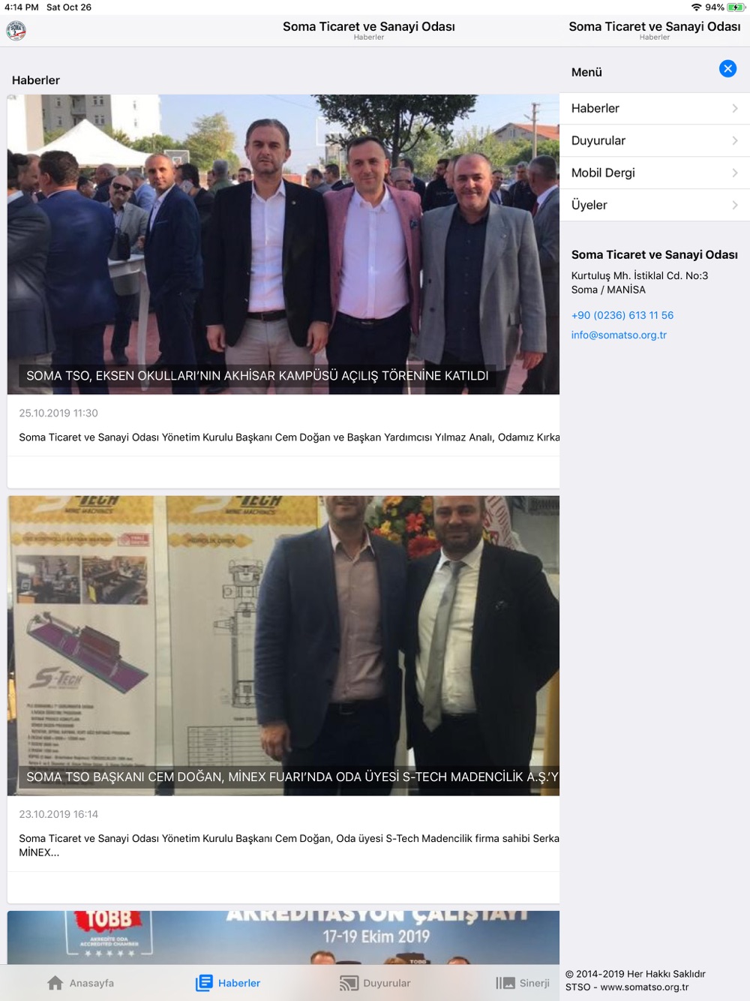Tap the battery status icon

736,8
